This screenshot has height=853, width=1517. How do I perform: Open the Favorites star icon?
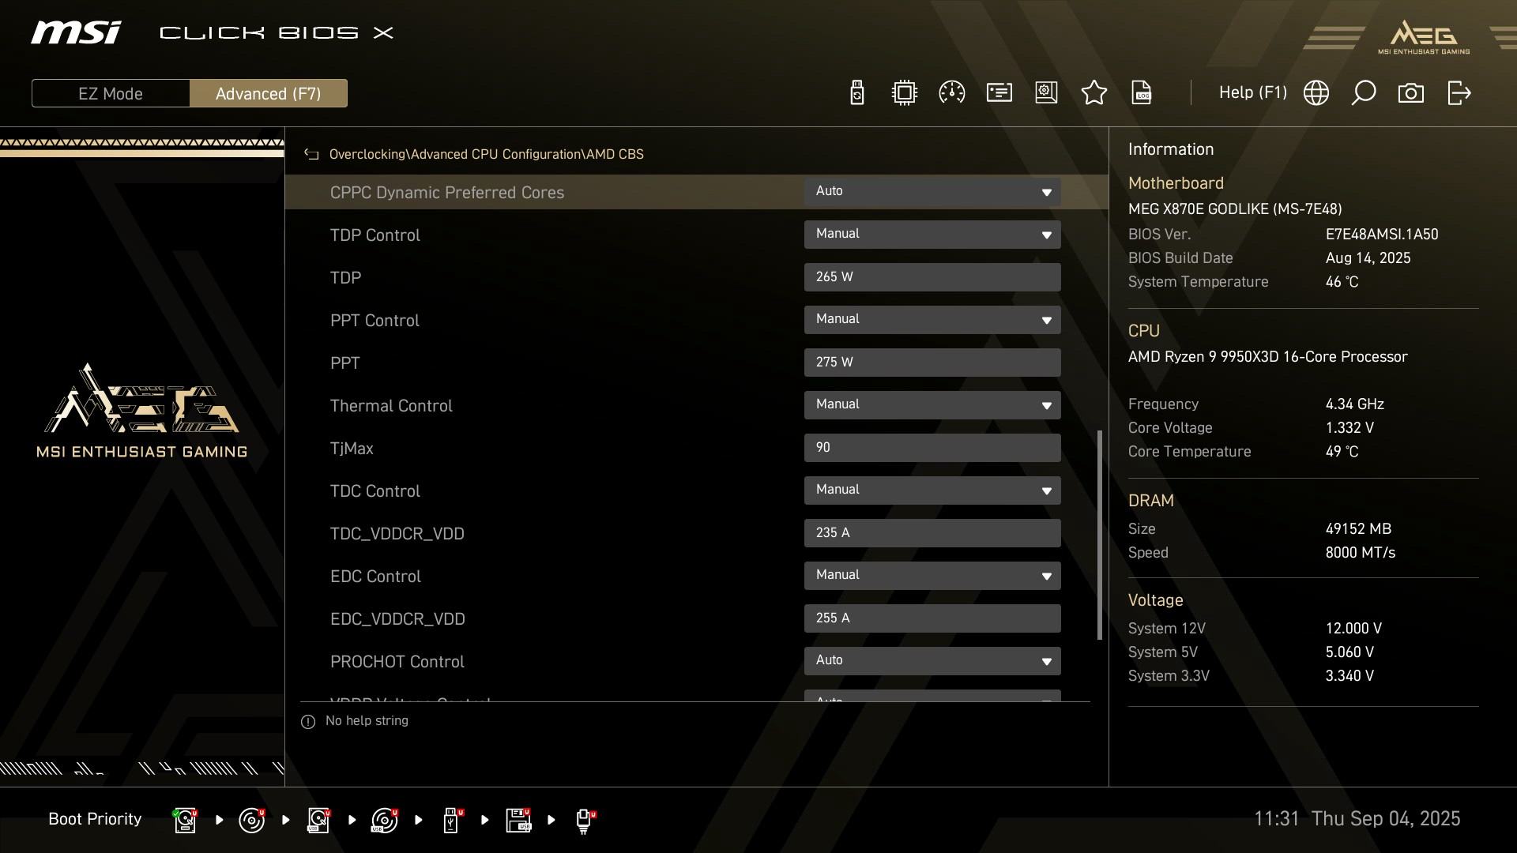tap(1094, 93)
